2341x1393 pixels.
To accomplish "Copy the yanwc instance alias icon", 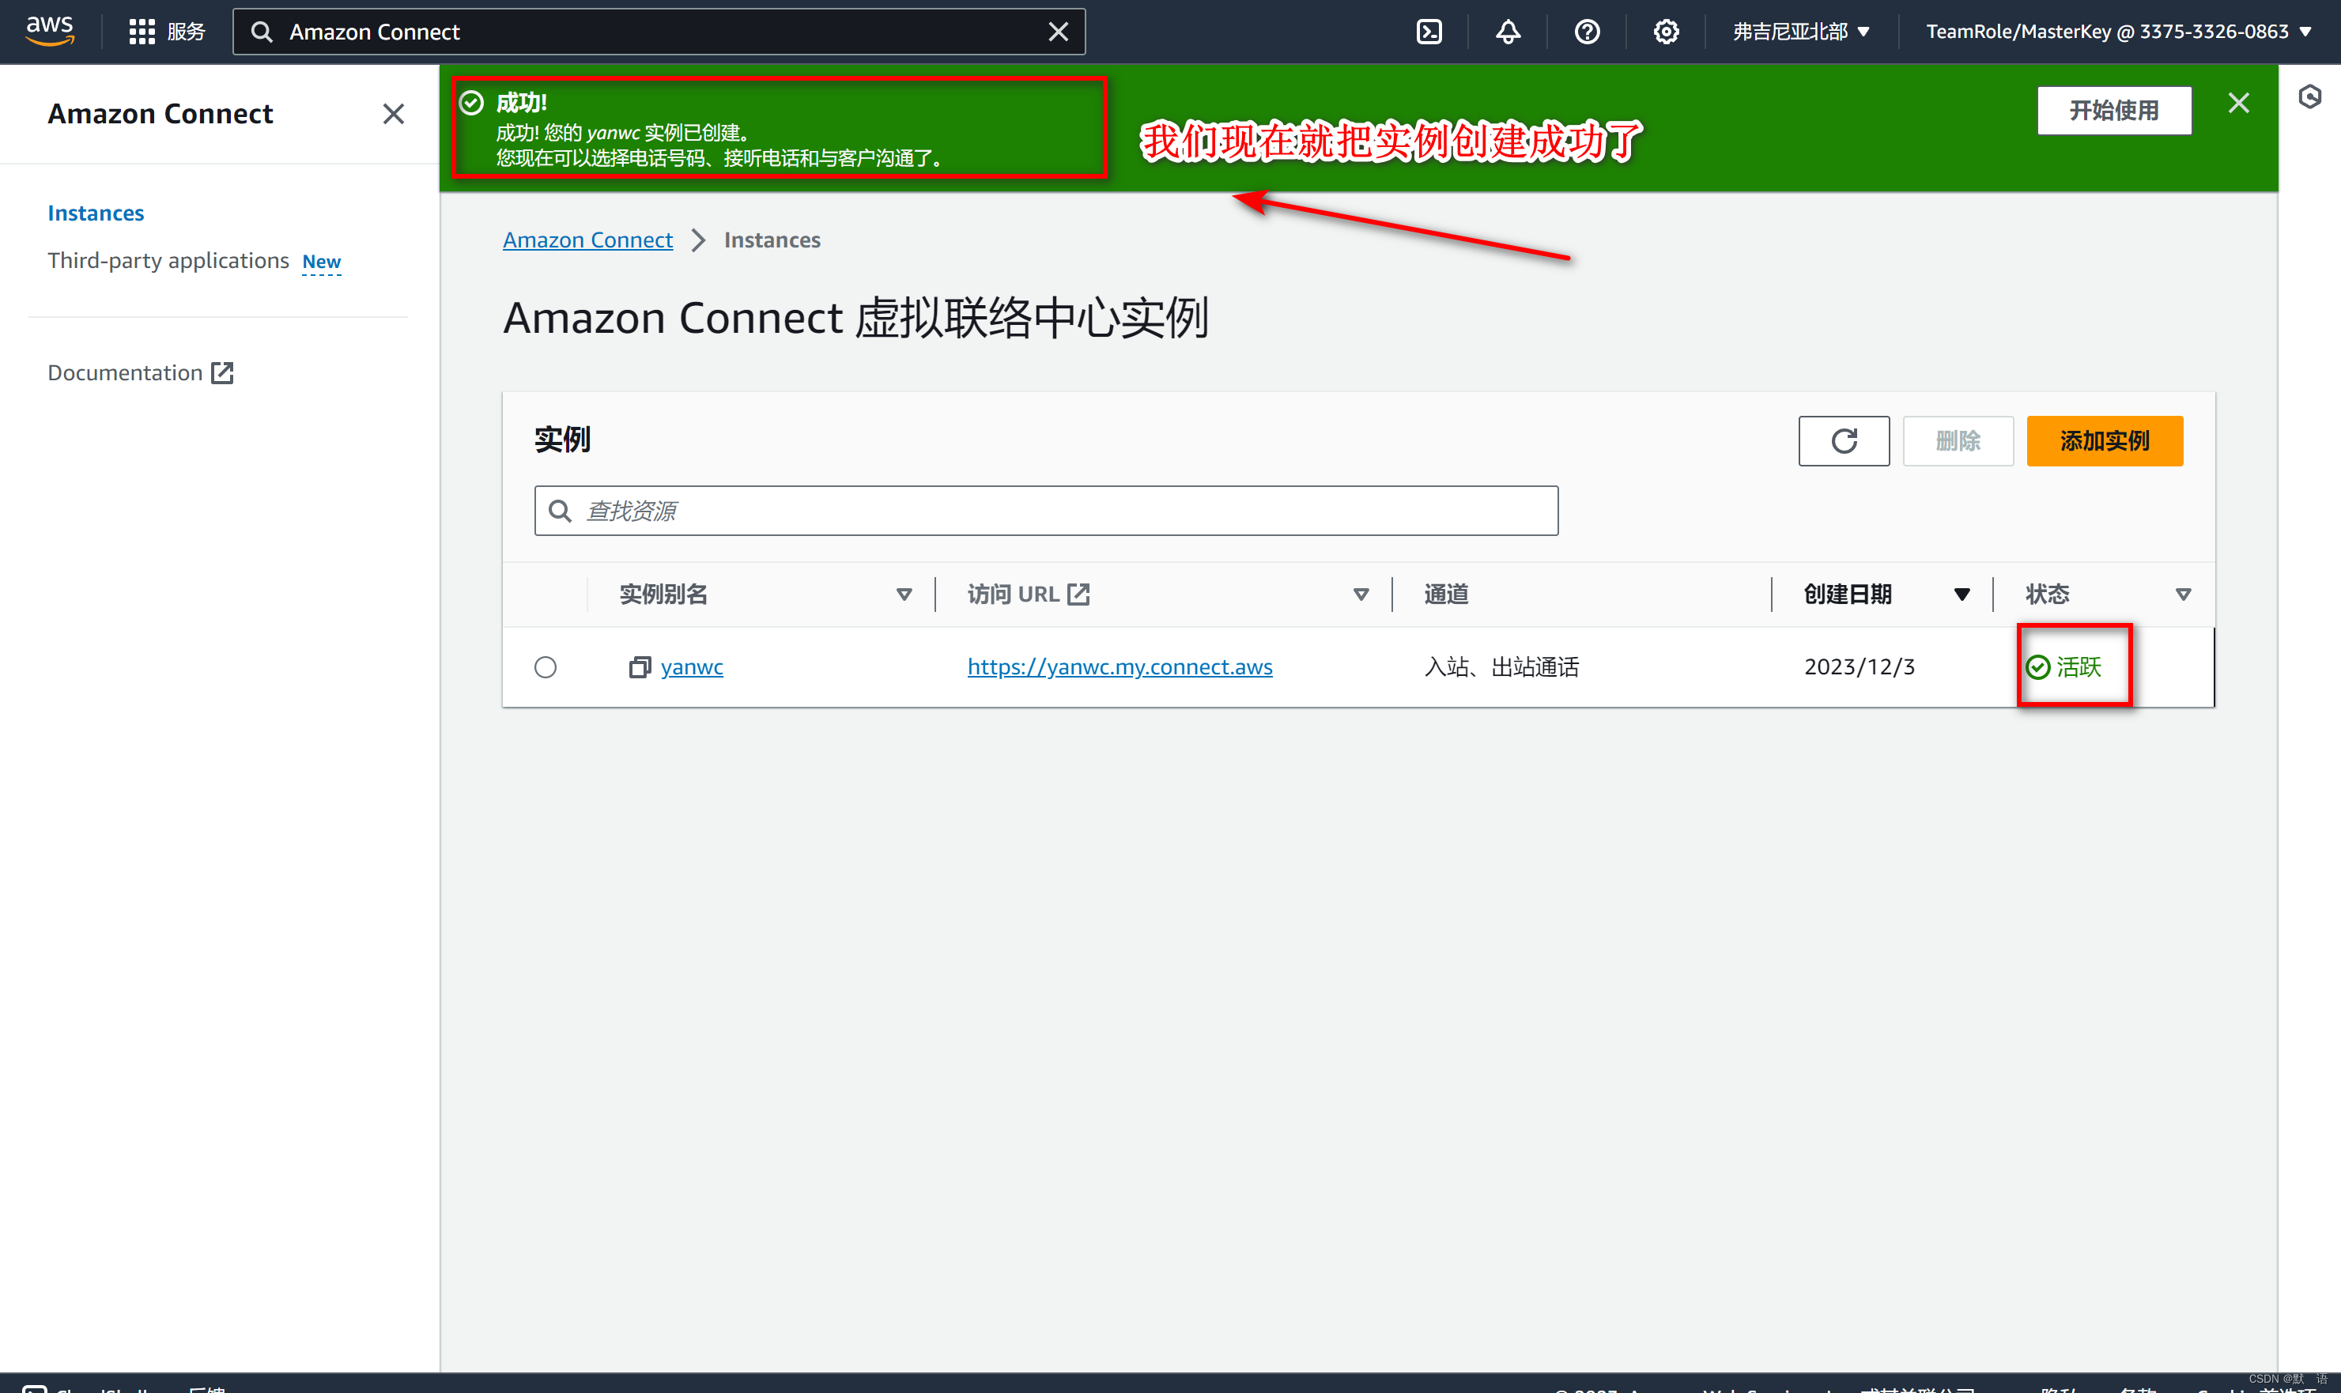I will (x=640, y=667).
